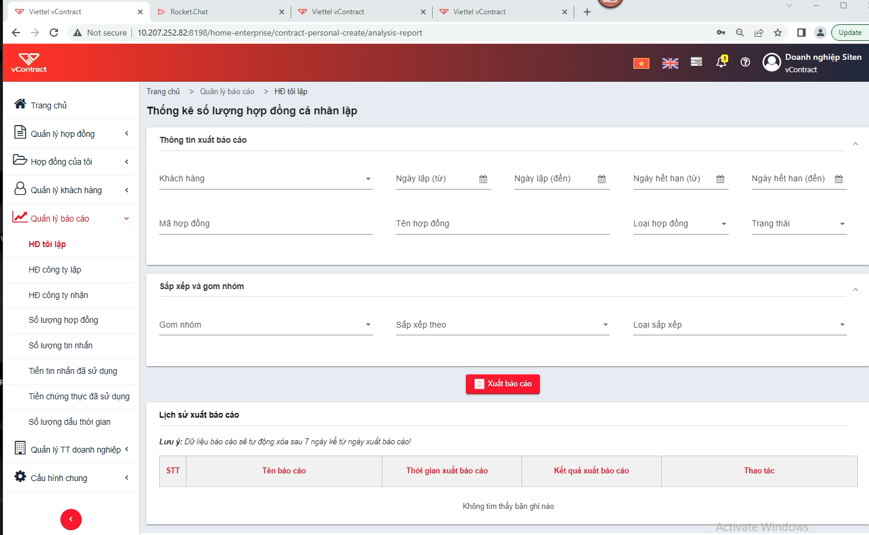This screenshot has width=869, height=535.
Task: Click the vContract logo
Action: 29,63
